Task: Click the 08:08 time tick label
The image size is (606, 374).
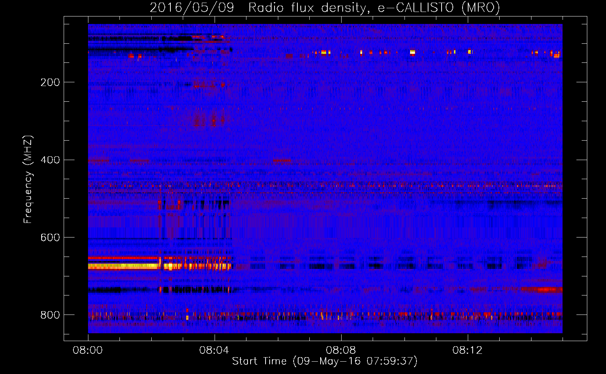Action: click(341, 350)
